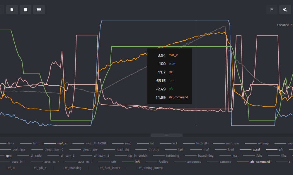293x175 pixels.
Task: Click the flag marker icon
Action: point(272,10)
